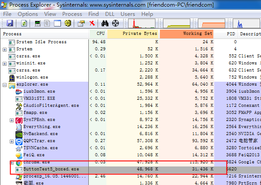
Task: Click the NvBackend.exe NVIDIA icon
Action: (19, 134)
